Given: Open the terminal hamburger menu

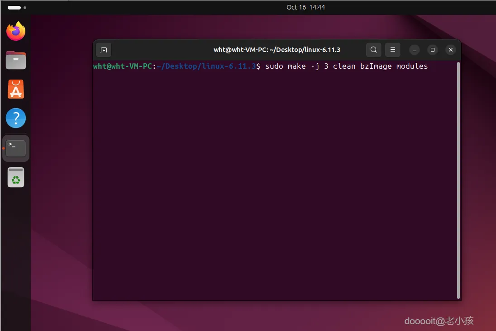Looking at the screenshot, I should (392, 50).
